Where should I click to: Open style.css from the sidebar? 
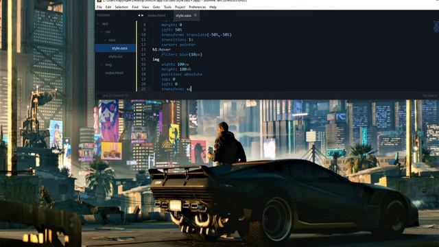115,56
